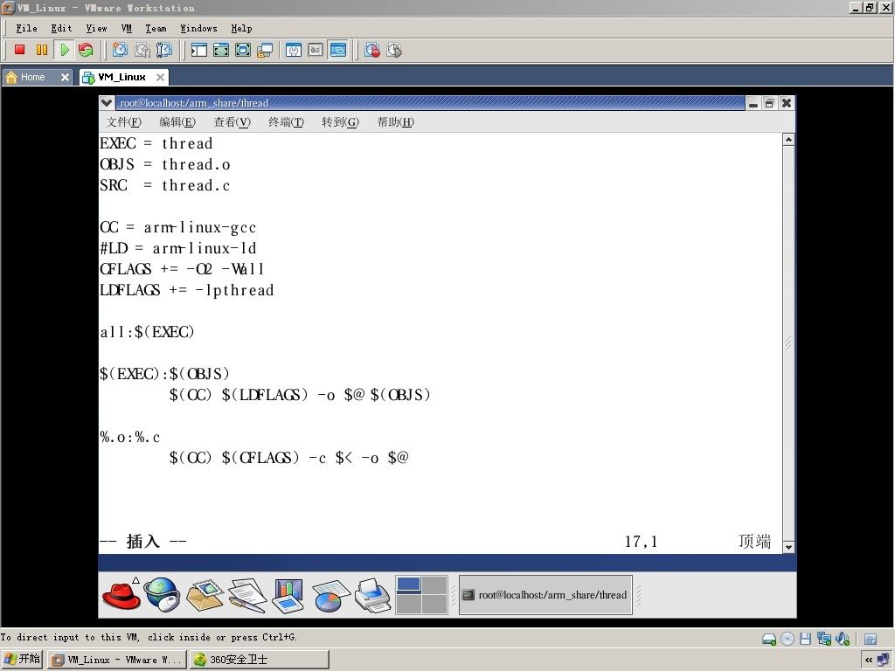Viewport: 895px width, 671px height.
Task: Take a snapshot of the virtual machine
Action: (120, 50)
